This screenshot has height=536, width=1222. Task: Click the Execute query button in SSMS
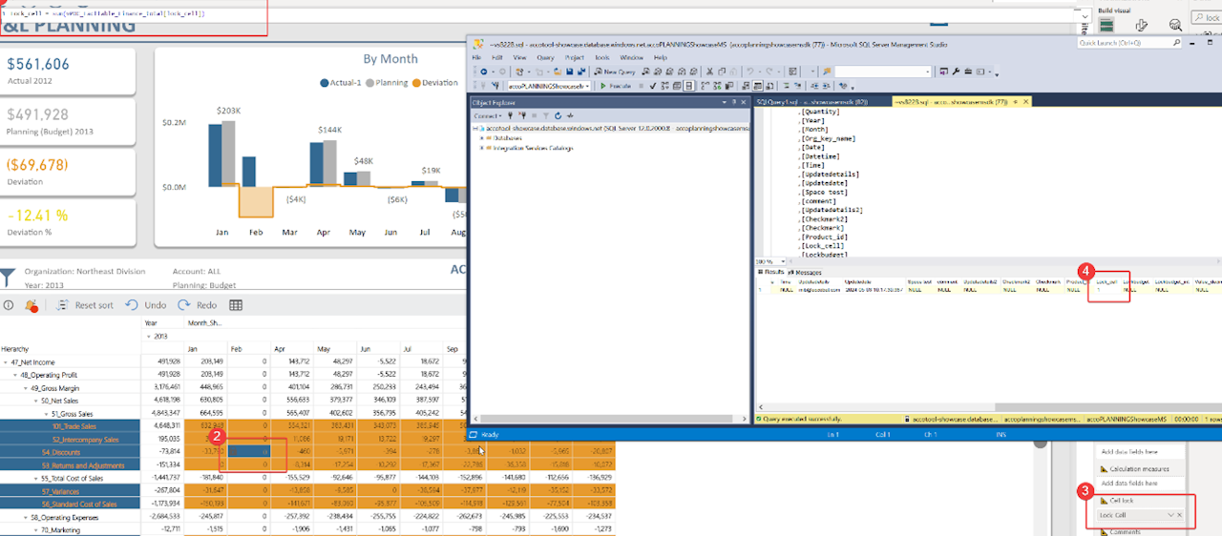pos(615,86)
